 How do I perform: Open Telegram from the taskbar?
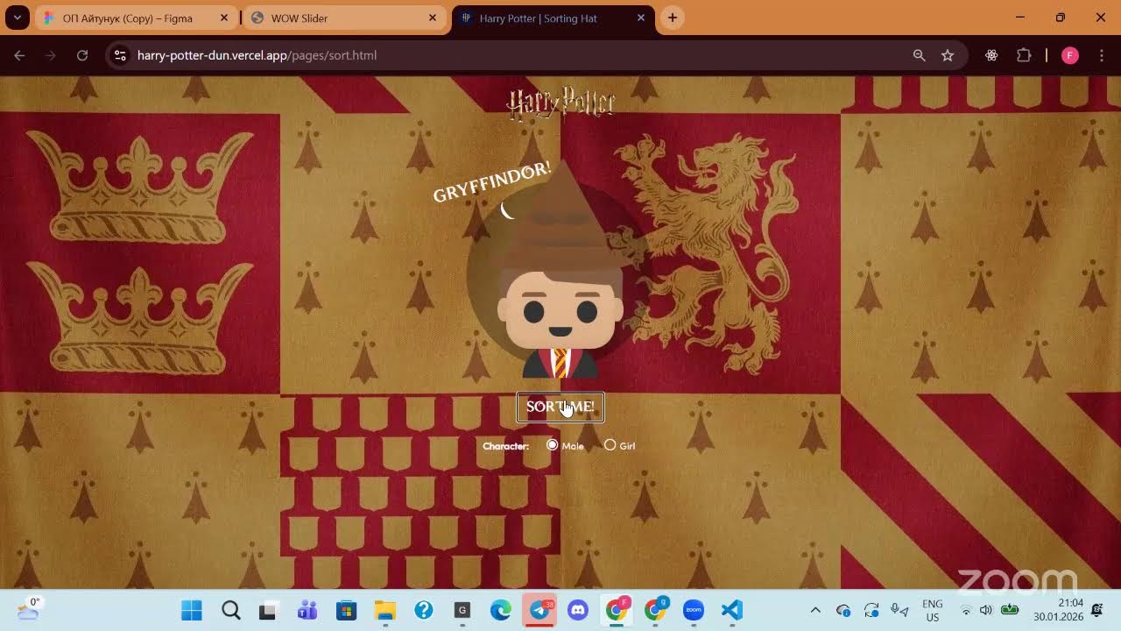click(539, 610)
